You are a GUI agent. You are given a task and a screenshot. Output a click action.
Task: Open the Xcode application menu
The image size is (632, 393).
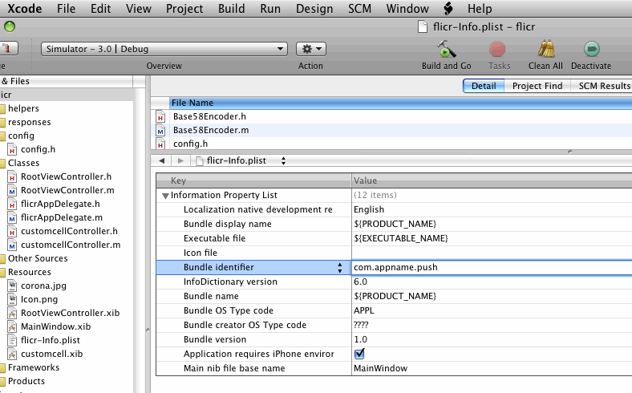(x=24, y=9)
